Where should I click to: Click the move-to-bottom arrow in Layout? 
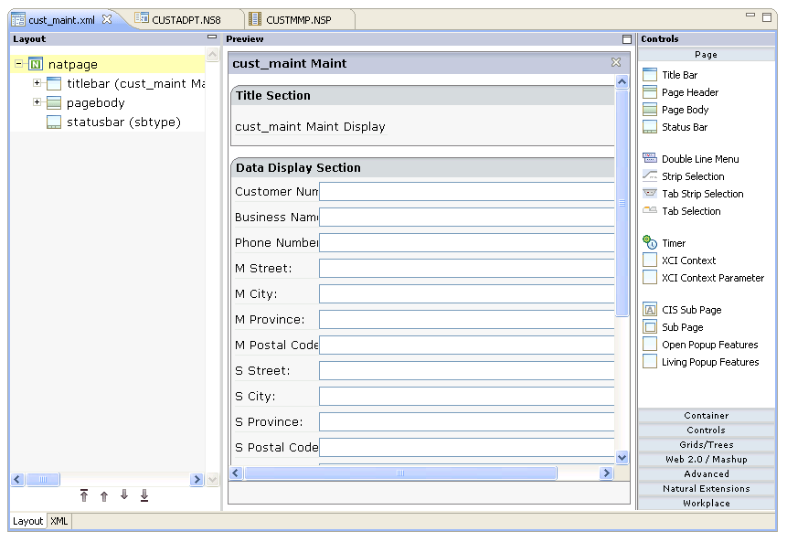click(144, 496)
